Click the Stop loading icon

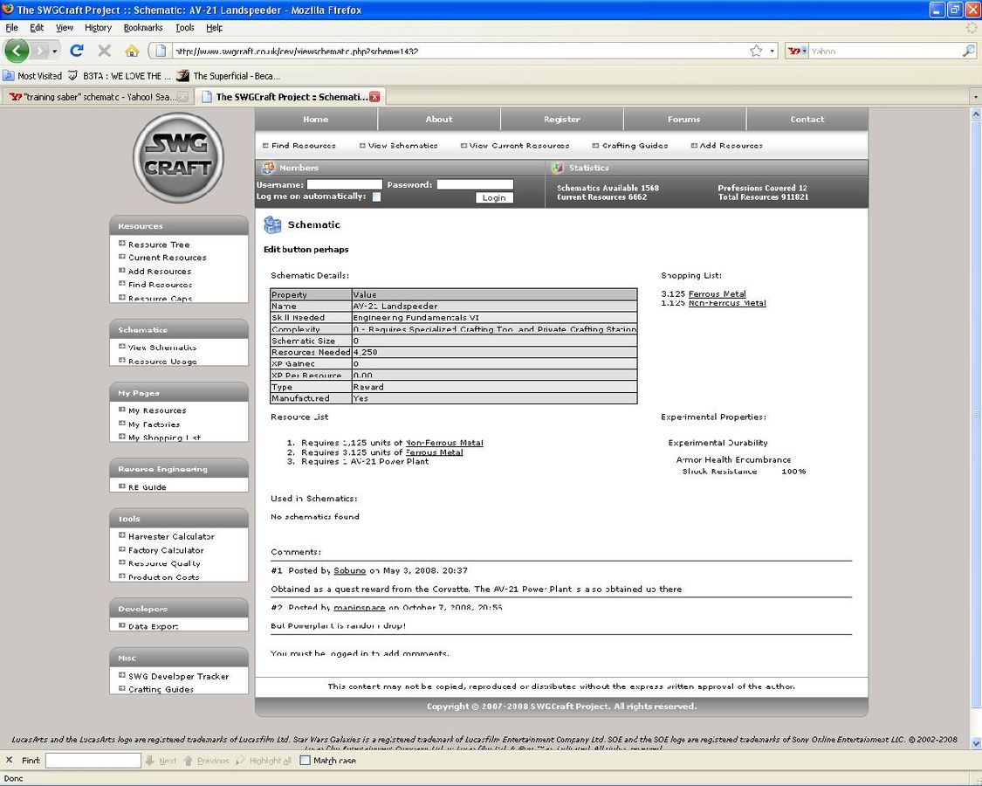click(x=104, y=51)
